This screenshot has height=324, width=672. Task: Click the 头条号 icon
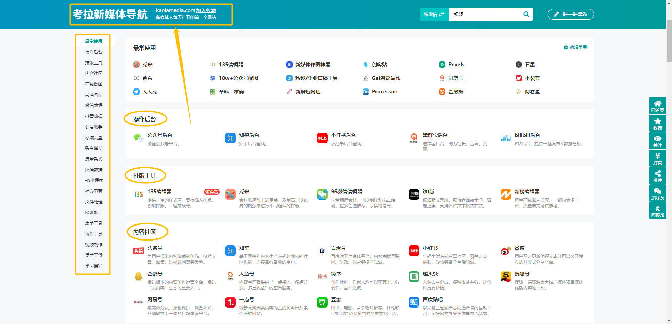point(139,251)
